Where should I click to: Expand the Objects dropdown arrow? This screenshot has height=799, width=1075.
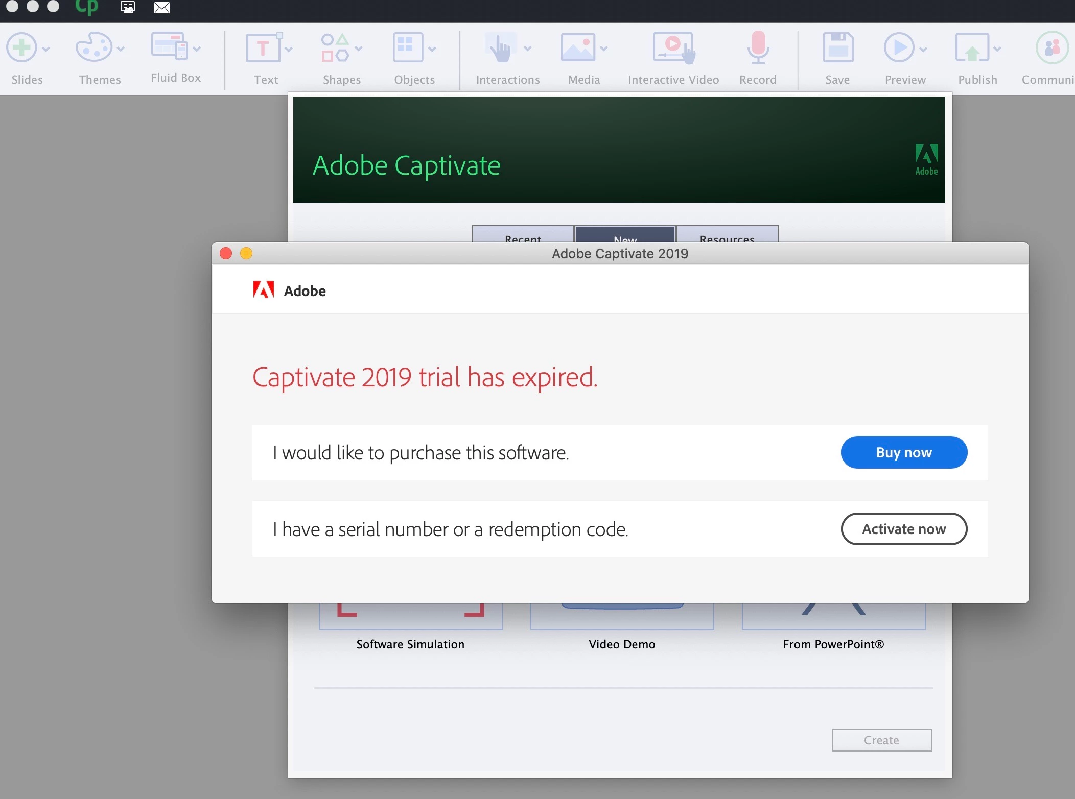tap(432, 49)
